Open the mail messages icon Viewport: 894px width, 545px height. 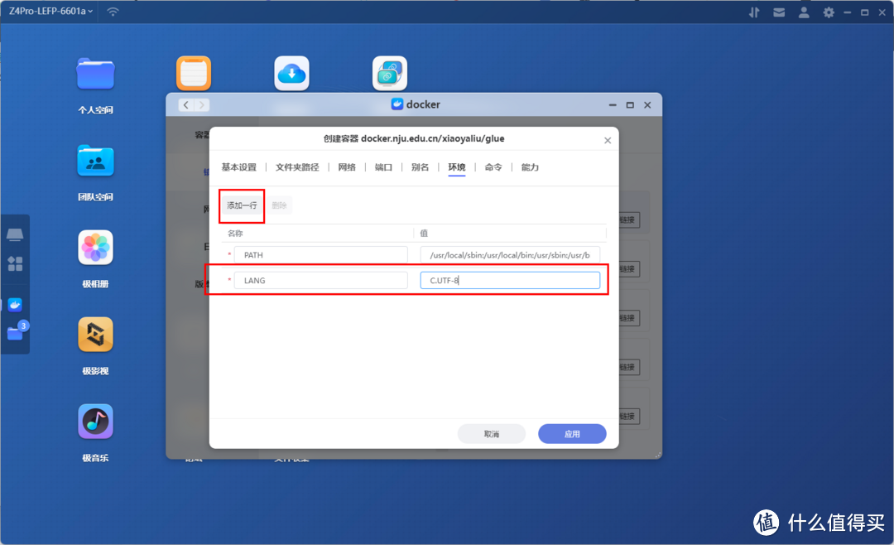point(779,12)
